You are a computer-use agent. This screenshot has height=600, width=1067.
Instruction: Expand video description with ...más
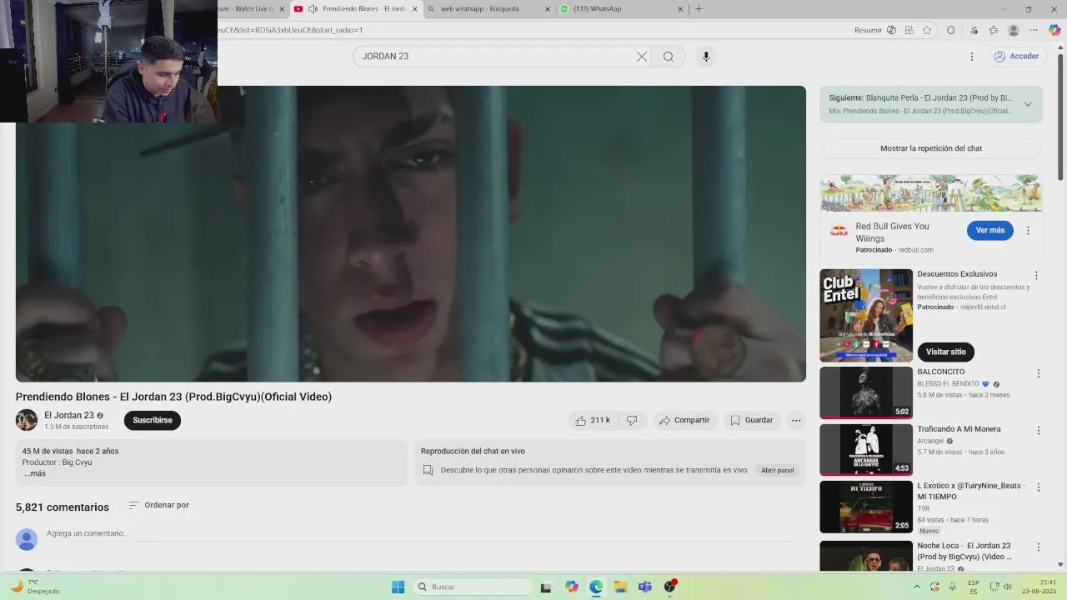pyautogui.click(x=34, y=473)
